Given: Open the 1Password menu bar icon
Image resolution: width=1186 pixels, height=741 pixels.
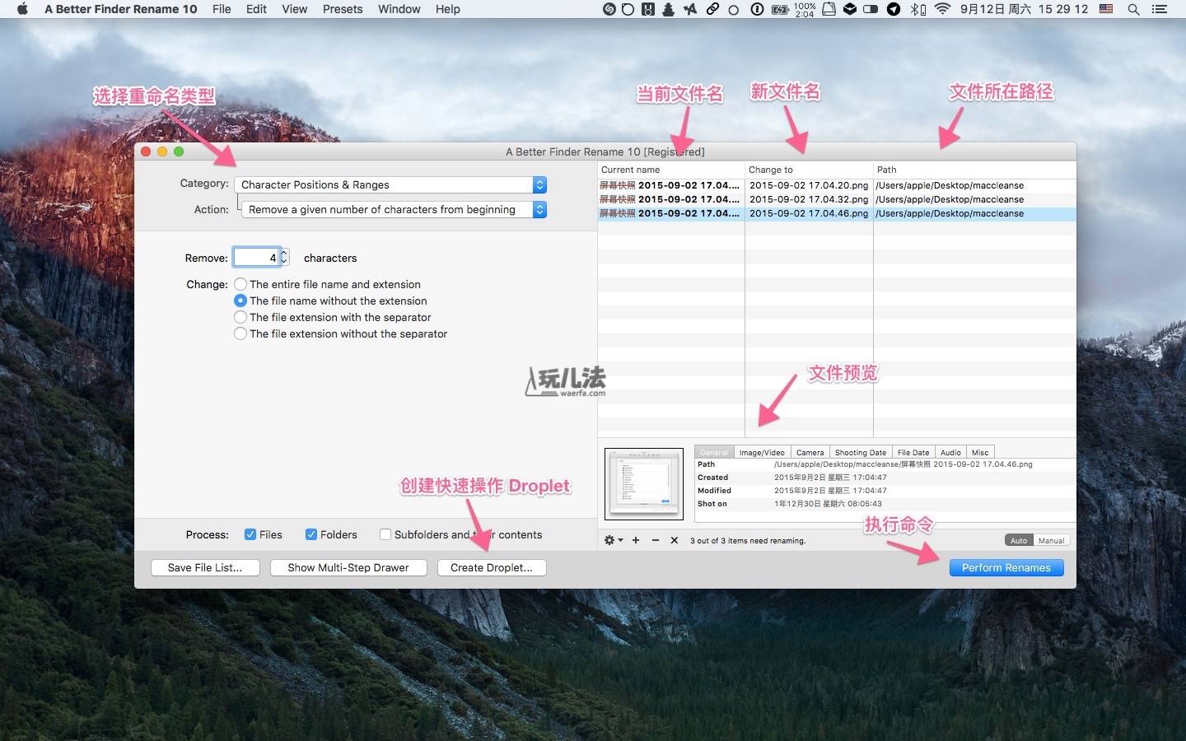Looking at the screenshot, I should pos(757,9).
